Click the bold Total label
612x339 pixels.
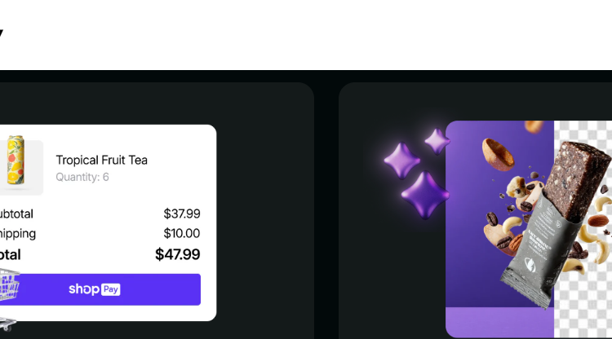point(10,254)
